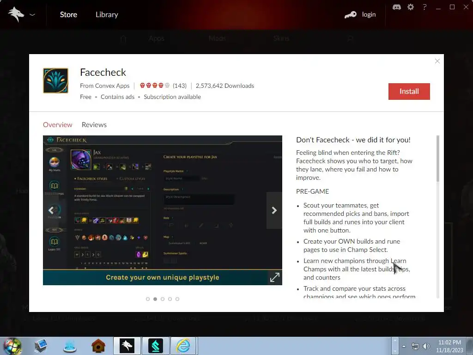Show the previous screenshot with left arrow
This screenshot has height=355, width=473.
pyautogui.click(x=51, y=210)
